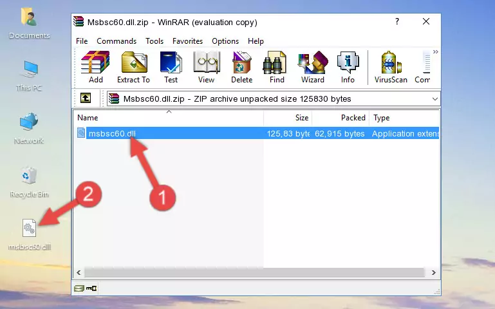Open the View file tool

(207, 67)
